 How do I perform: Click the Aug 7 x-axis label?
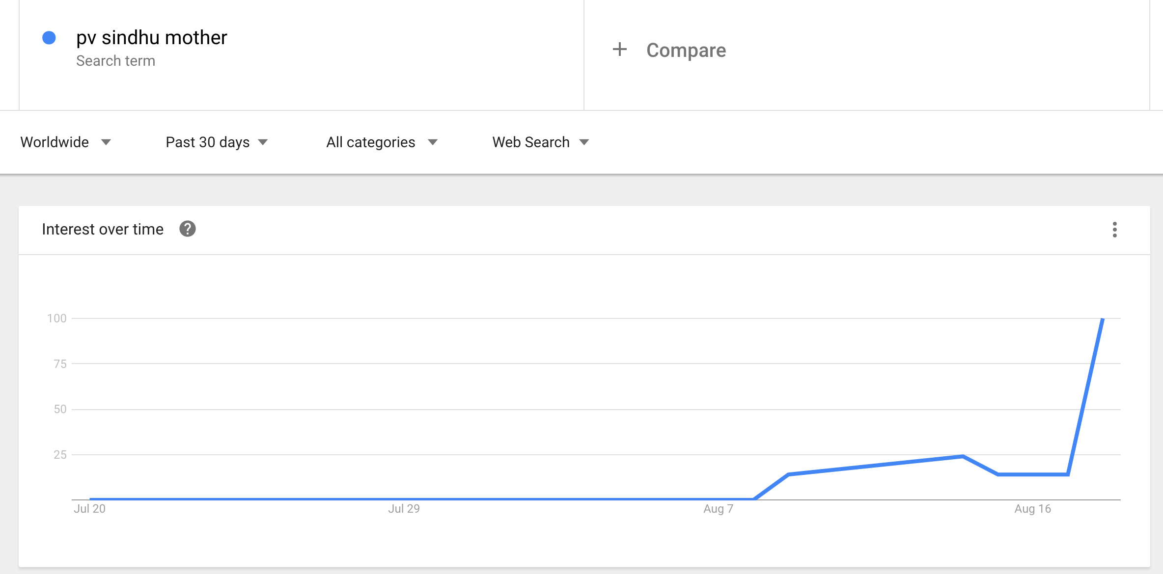(718, 509)
